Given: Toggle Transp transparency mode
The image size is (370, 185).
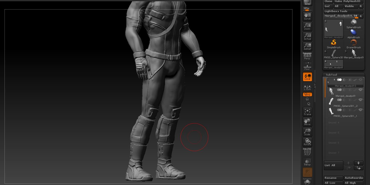Looking at the screenshot, I should click(307, 162).
